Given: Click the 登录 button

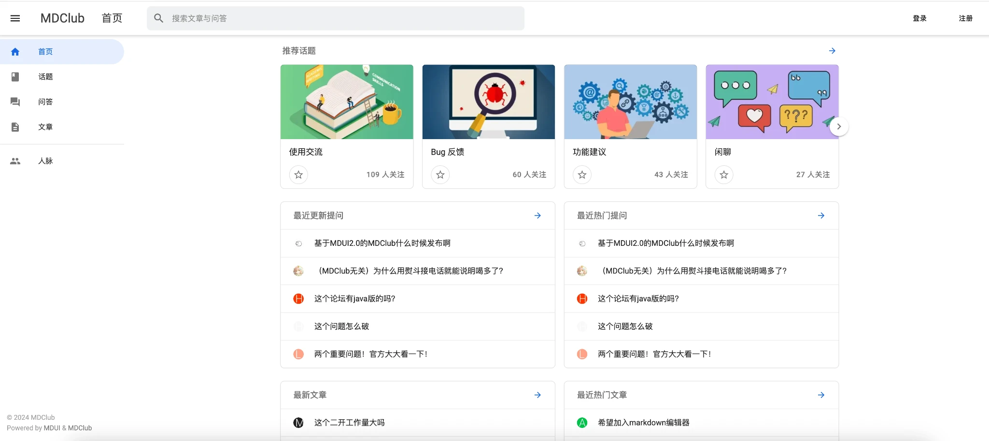Looking at the screenshot, I should (x=919, y=18).
